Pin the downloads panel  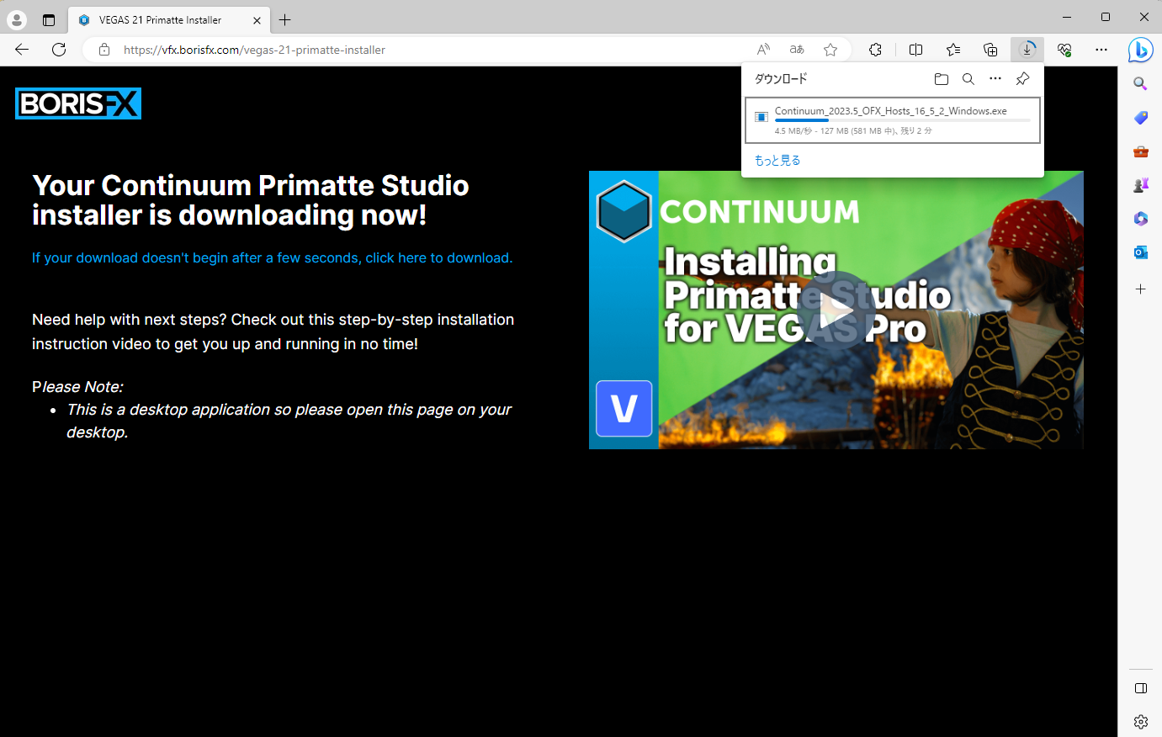pyautogui.click(x=1022, y=79)
